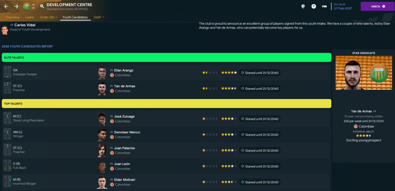Click the Colombian flag beside Juan León
Screen dimensions: 395x191
coord(112,169)
